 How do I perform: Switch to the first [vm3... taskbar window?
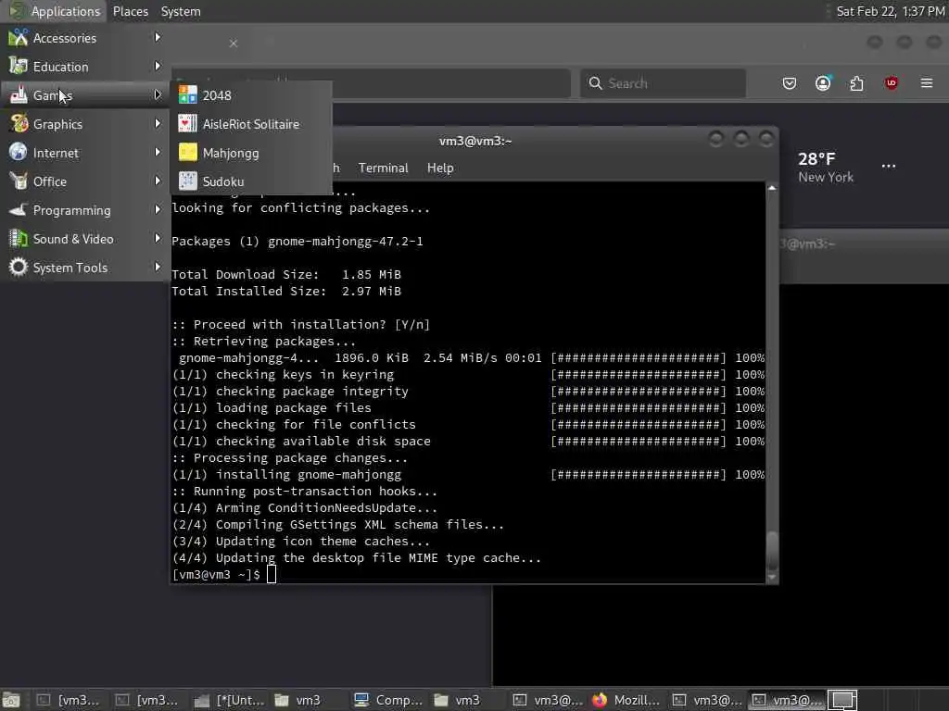pyautogui.click(x=69, y=700)
